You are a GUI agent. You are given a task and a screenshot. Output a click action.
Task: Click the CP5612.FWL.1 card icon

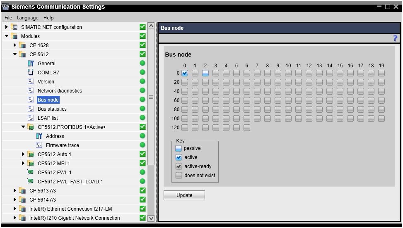click(31, 172)
